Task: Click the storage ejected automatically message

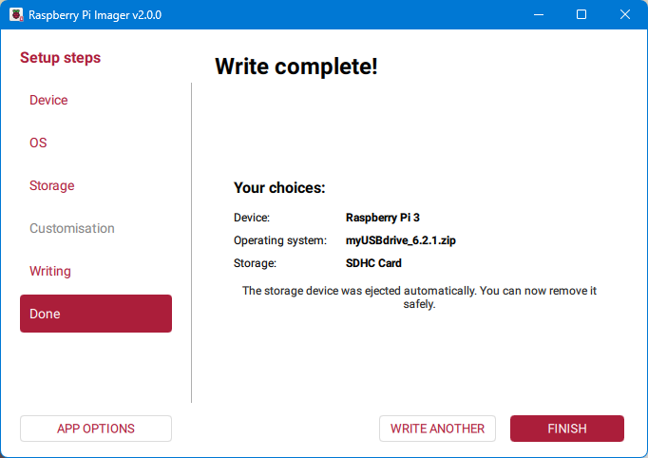Action: [x=419, y=297]
